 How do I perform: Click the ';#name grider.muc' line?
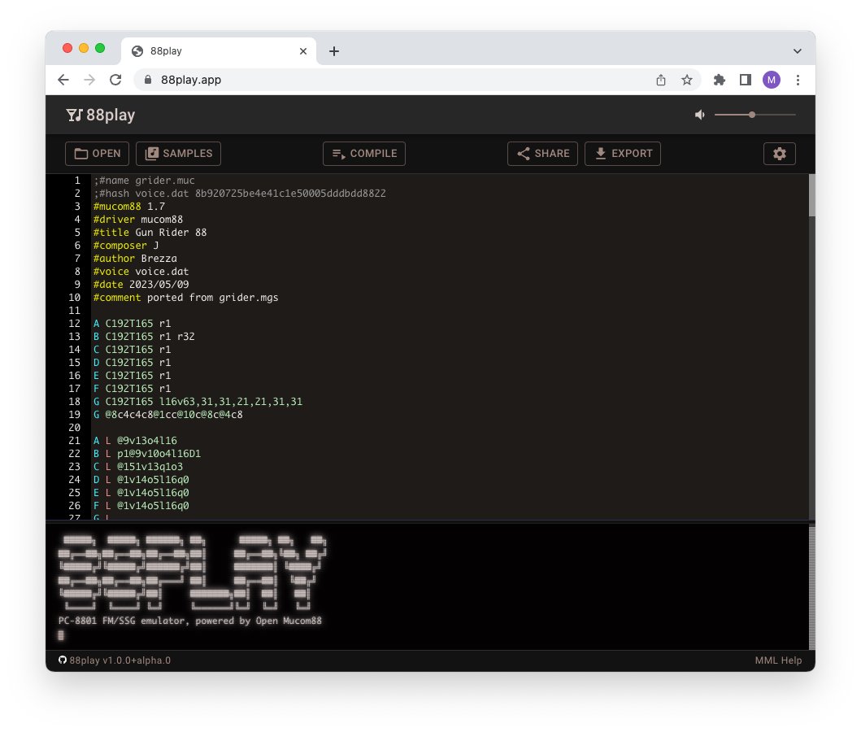tap(144, 180)
